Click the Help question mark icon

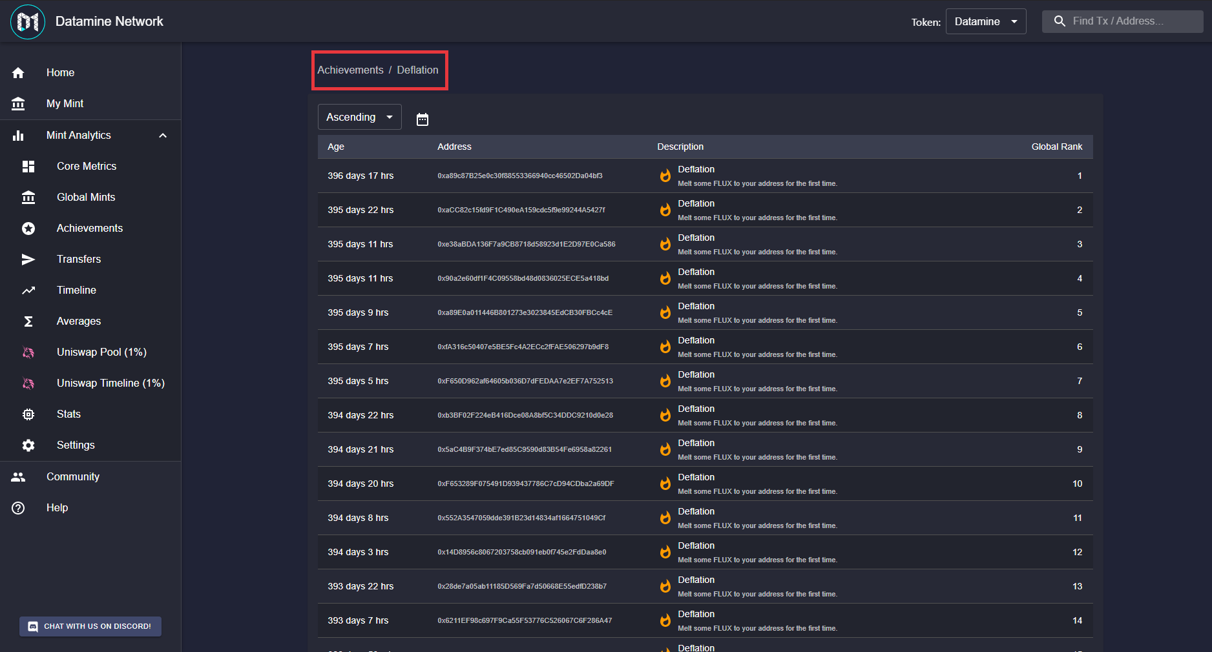(x=18, y=508)
